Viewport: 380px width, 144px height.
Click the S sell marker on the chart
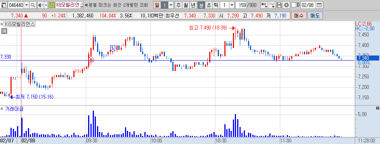113,48
